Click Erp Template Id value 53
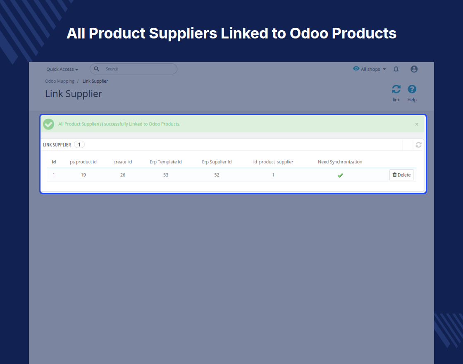 (166, 175)
